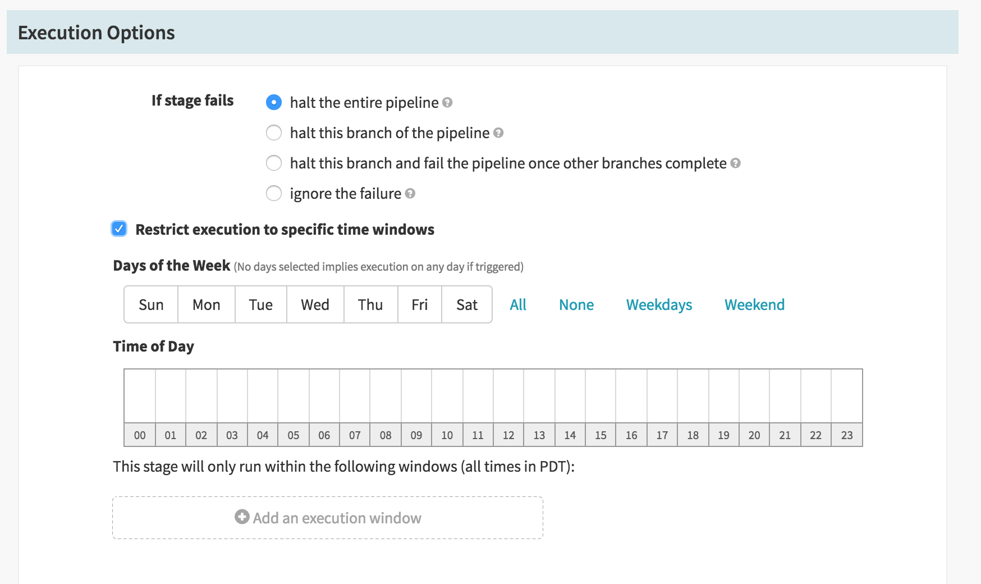Select halt this branch of the pipeline option
This screenshot has width=981, height=584.
tap(274, 133)
